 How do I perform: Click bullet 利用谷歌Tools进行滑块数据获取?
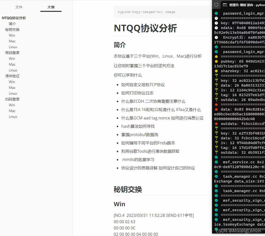click(150, 151)
